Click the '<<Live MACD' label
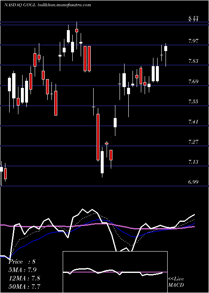This screenshot has width=209, height=293. 176,282
